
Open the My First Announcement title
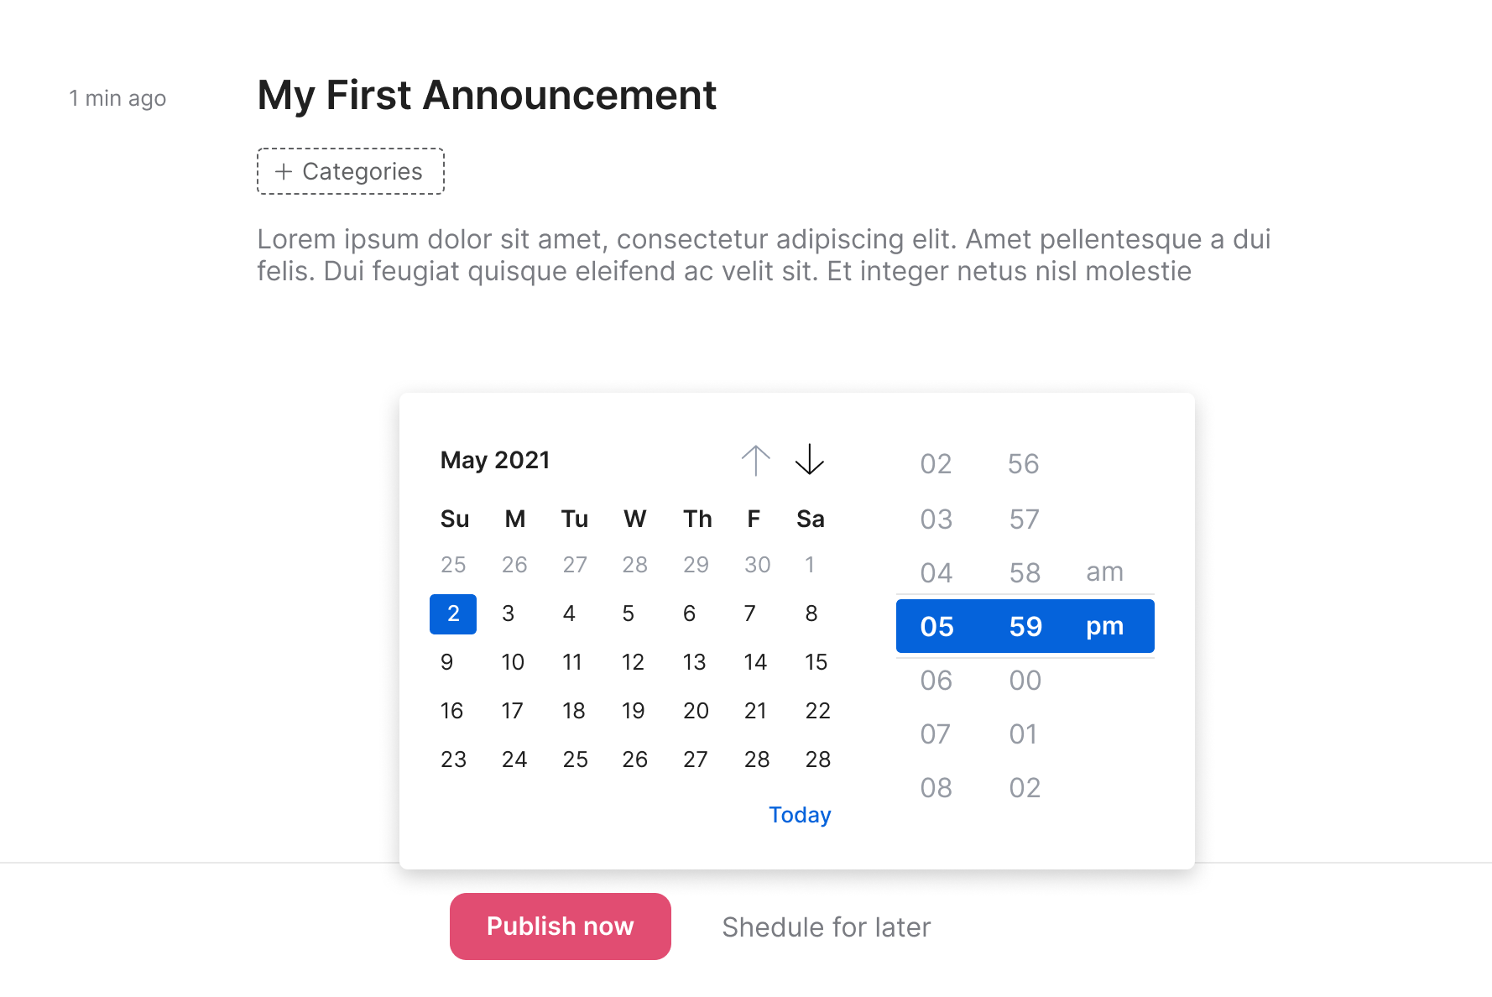click(487, 95)
